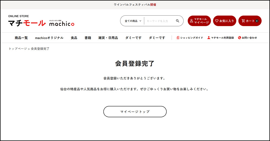
Task: Select machicoオリジナル in navigation bar
Action: tap(49, 38)
